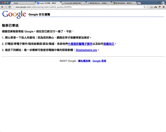Click the incognito spy figure icon
Screen dimensions: 166x132
pyautogui.click(x=163, y=3)
